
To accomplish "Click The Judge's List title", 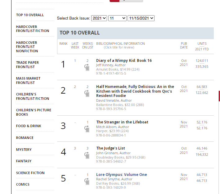I will 110,148.
